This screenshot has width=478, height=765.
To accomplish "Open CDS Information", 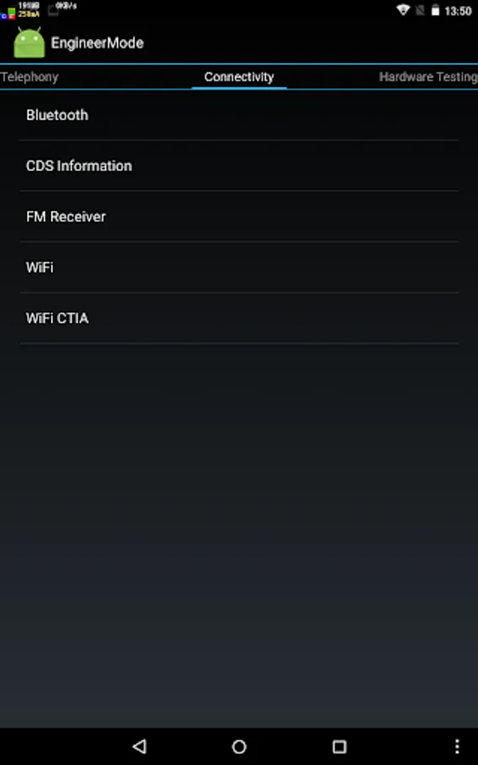I will point(239,166).
